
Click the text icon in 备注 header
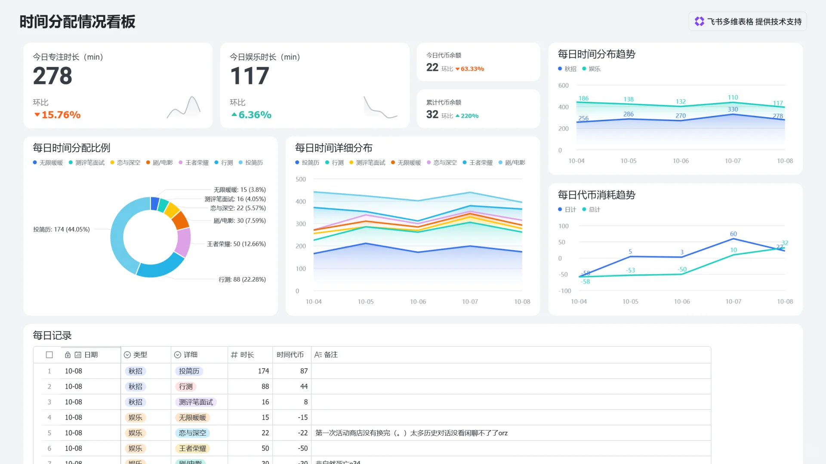[318, 355]
